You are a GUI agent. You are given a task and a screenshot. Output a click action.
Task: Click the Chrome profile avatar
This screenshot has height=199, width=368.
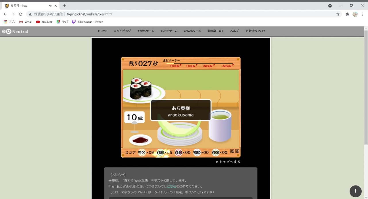(355, 14)
